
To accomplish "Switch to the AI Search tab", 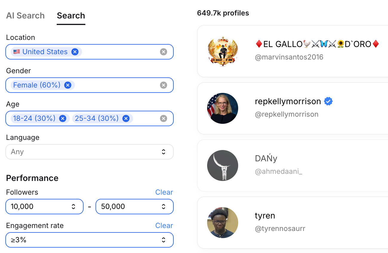I will pos(25,15).
